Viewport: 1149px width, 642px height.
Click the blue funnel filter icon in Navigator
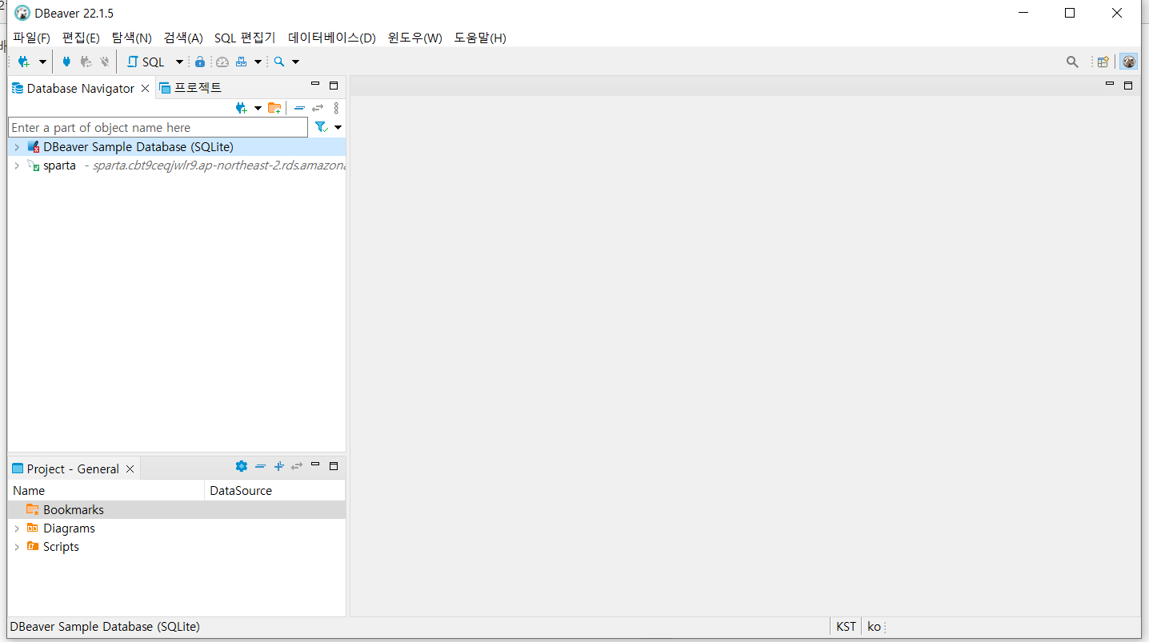pos(321,127)
